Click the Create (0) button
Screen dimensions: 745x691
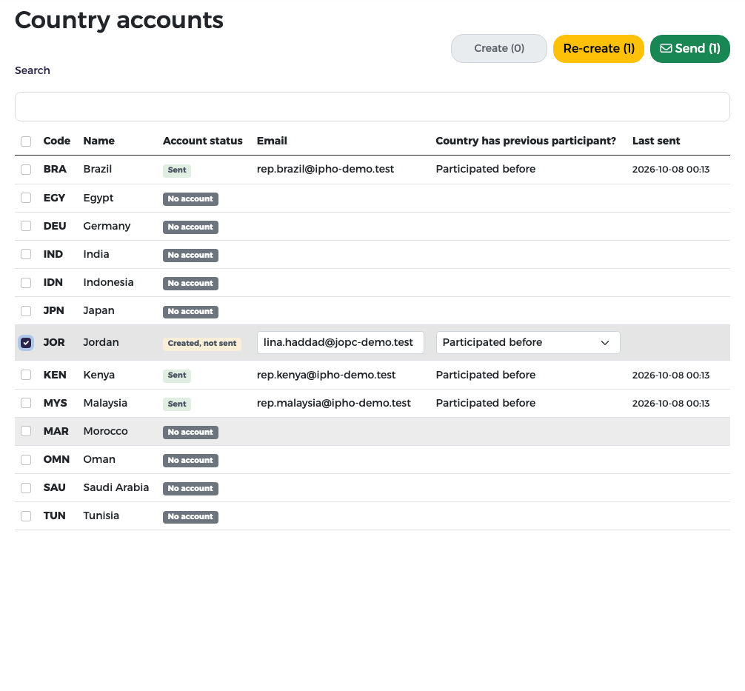[499, 48]
